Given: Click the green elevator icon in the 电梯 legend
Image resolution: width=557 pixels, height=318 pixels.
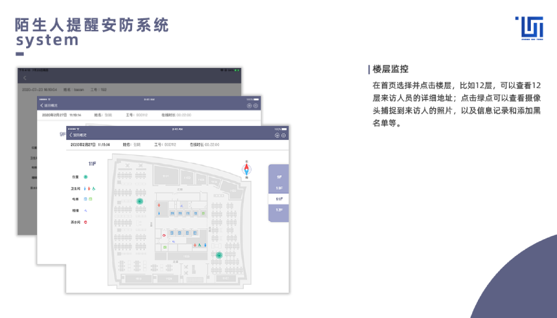Looking at the screenshot, I should click(x=91, y=199).
